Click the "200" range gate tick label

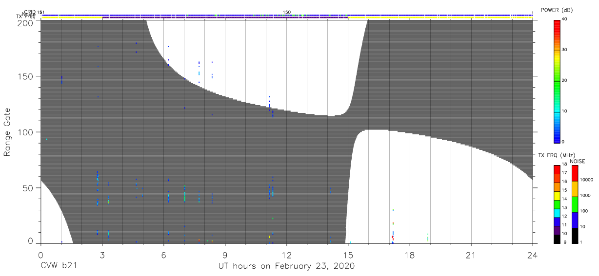pyautogui.click(x=25, y=22)
